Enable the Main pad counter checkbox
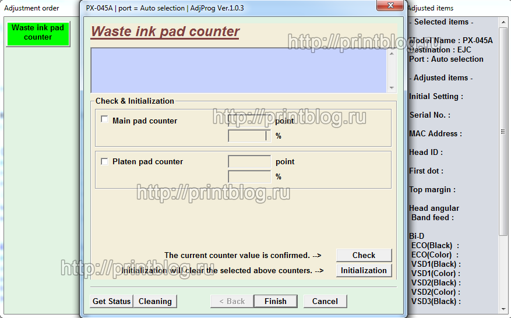The height and width of the screenshot is (318, 511). click(104, 119)
